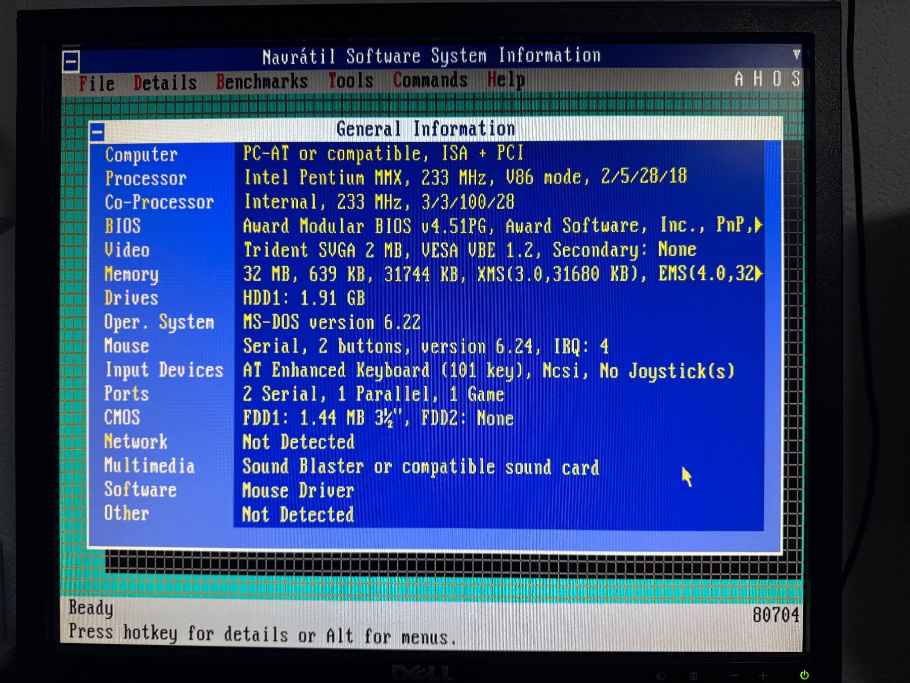This screenshot has height=683, width=910.
Task: Click the 'Sound Blaster or compatible sound card' line
Action: [x=421, y=467]
